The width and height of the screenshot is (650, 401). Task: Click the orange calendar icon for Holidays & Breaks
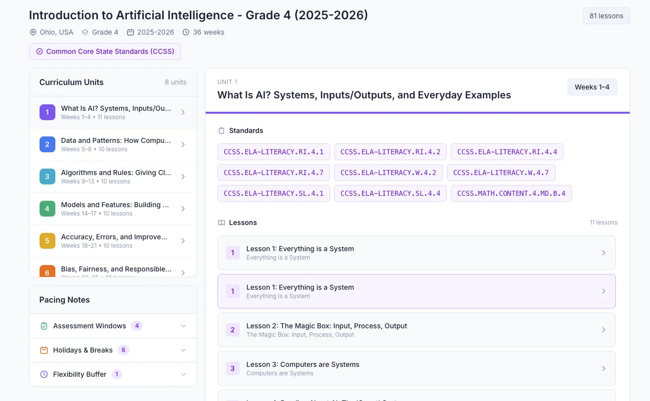[43, 350]
